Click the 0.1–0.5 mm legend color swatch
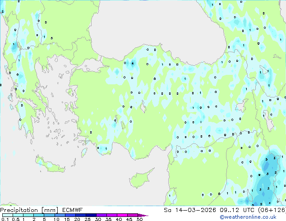286x221 pixels. 8,215
